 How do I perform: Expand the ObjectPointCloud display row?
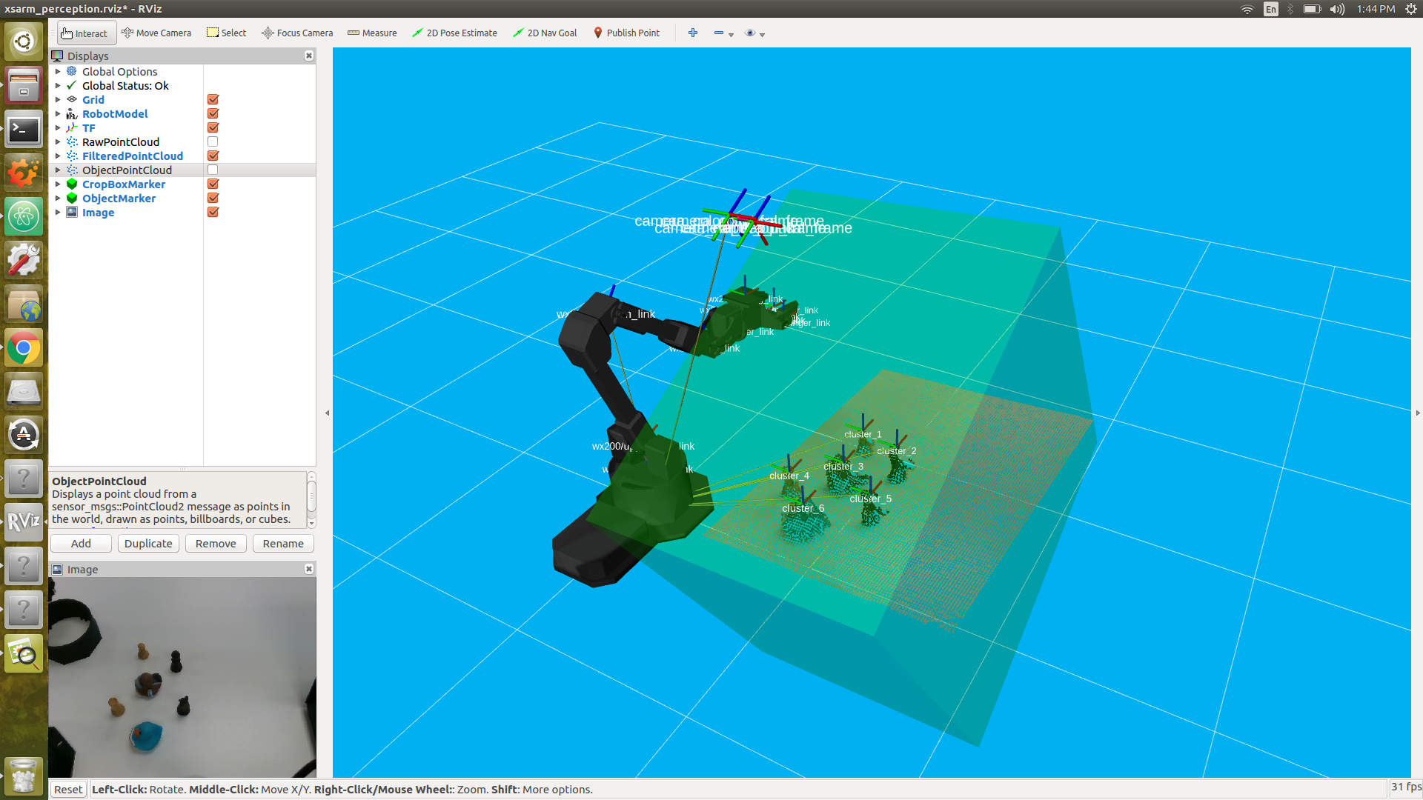pos(58,170)
